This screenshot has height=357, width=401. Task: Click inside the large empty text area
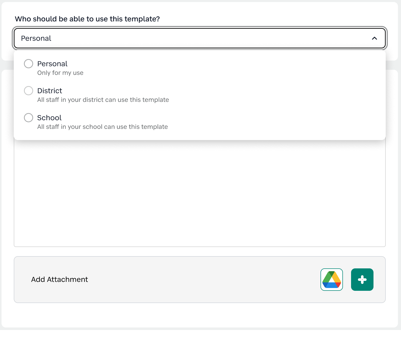point(199,194)
